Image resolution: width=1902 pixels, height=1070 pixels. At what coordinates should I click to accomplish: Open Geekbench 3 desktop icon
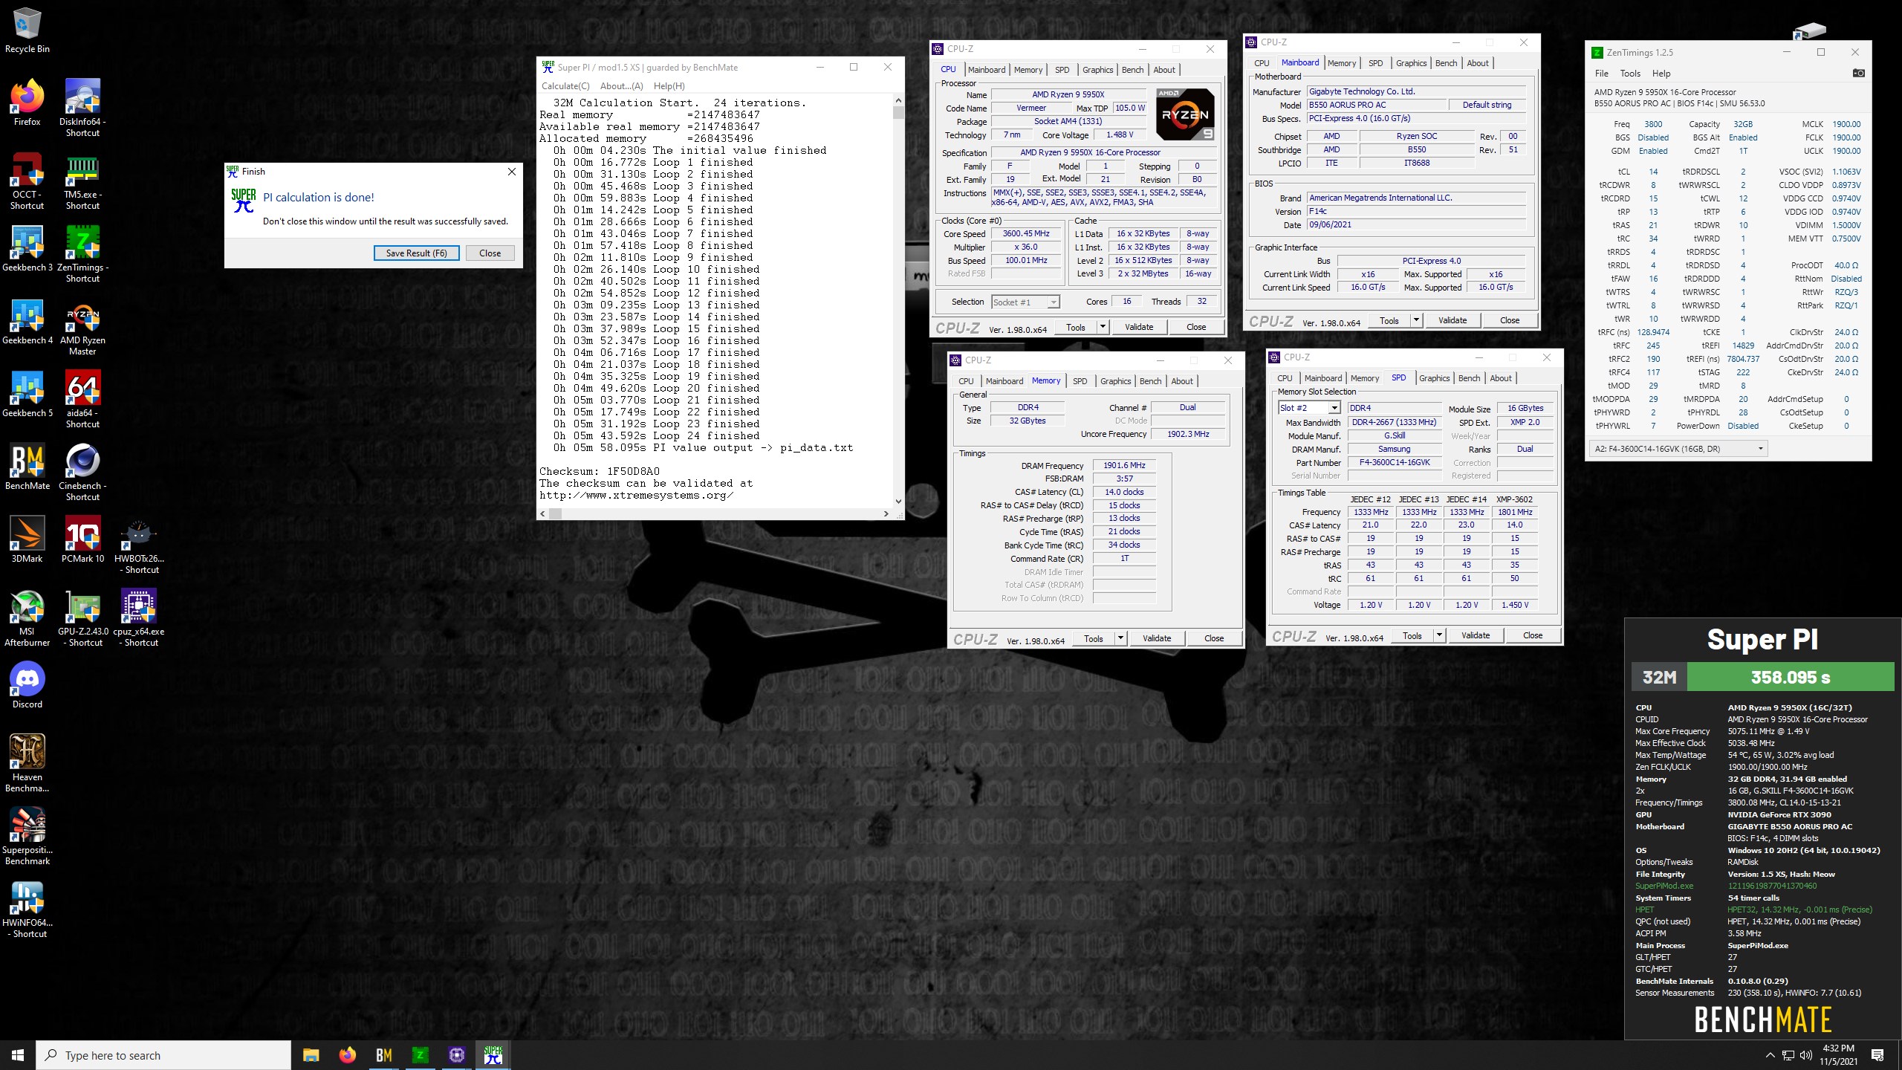pyautogui.click(x=27, y=248)
